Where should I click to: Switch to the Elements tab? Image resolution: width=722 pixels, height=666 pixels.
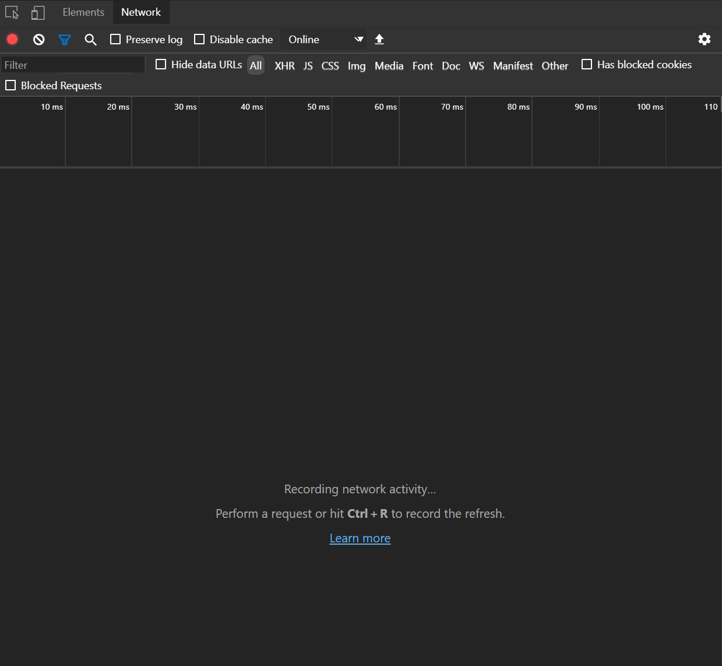tap(83, 12)
